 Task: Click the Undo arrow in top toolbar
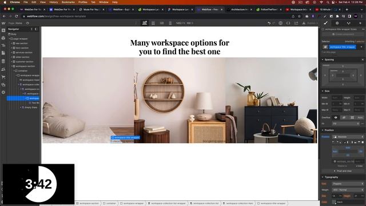269,23
